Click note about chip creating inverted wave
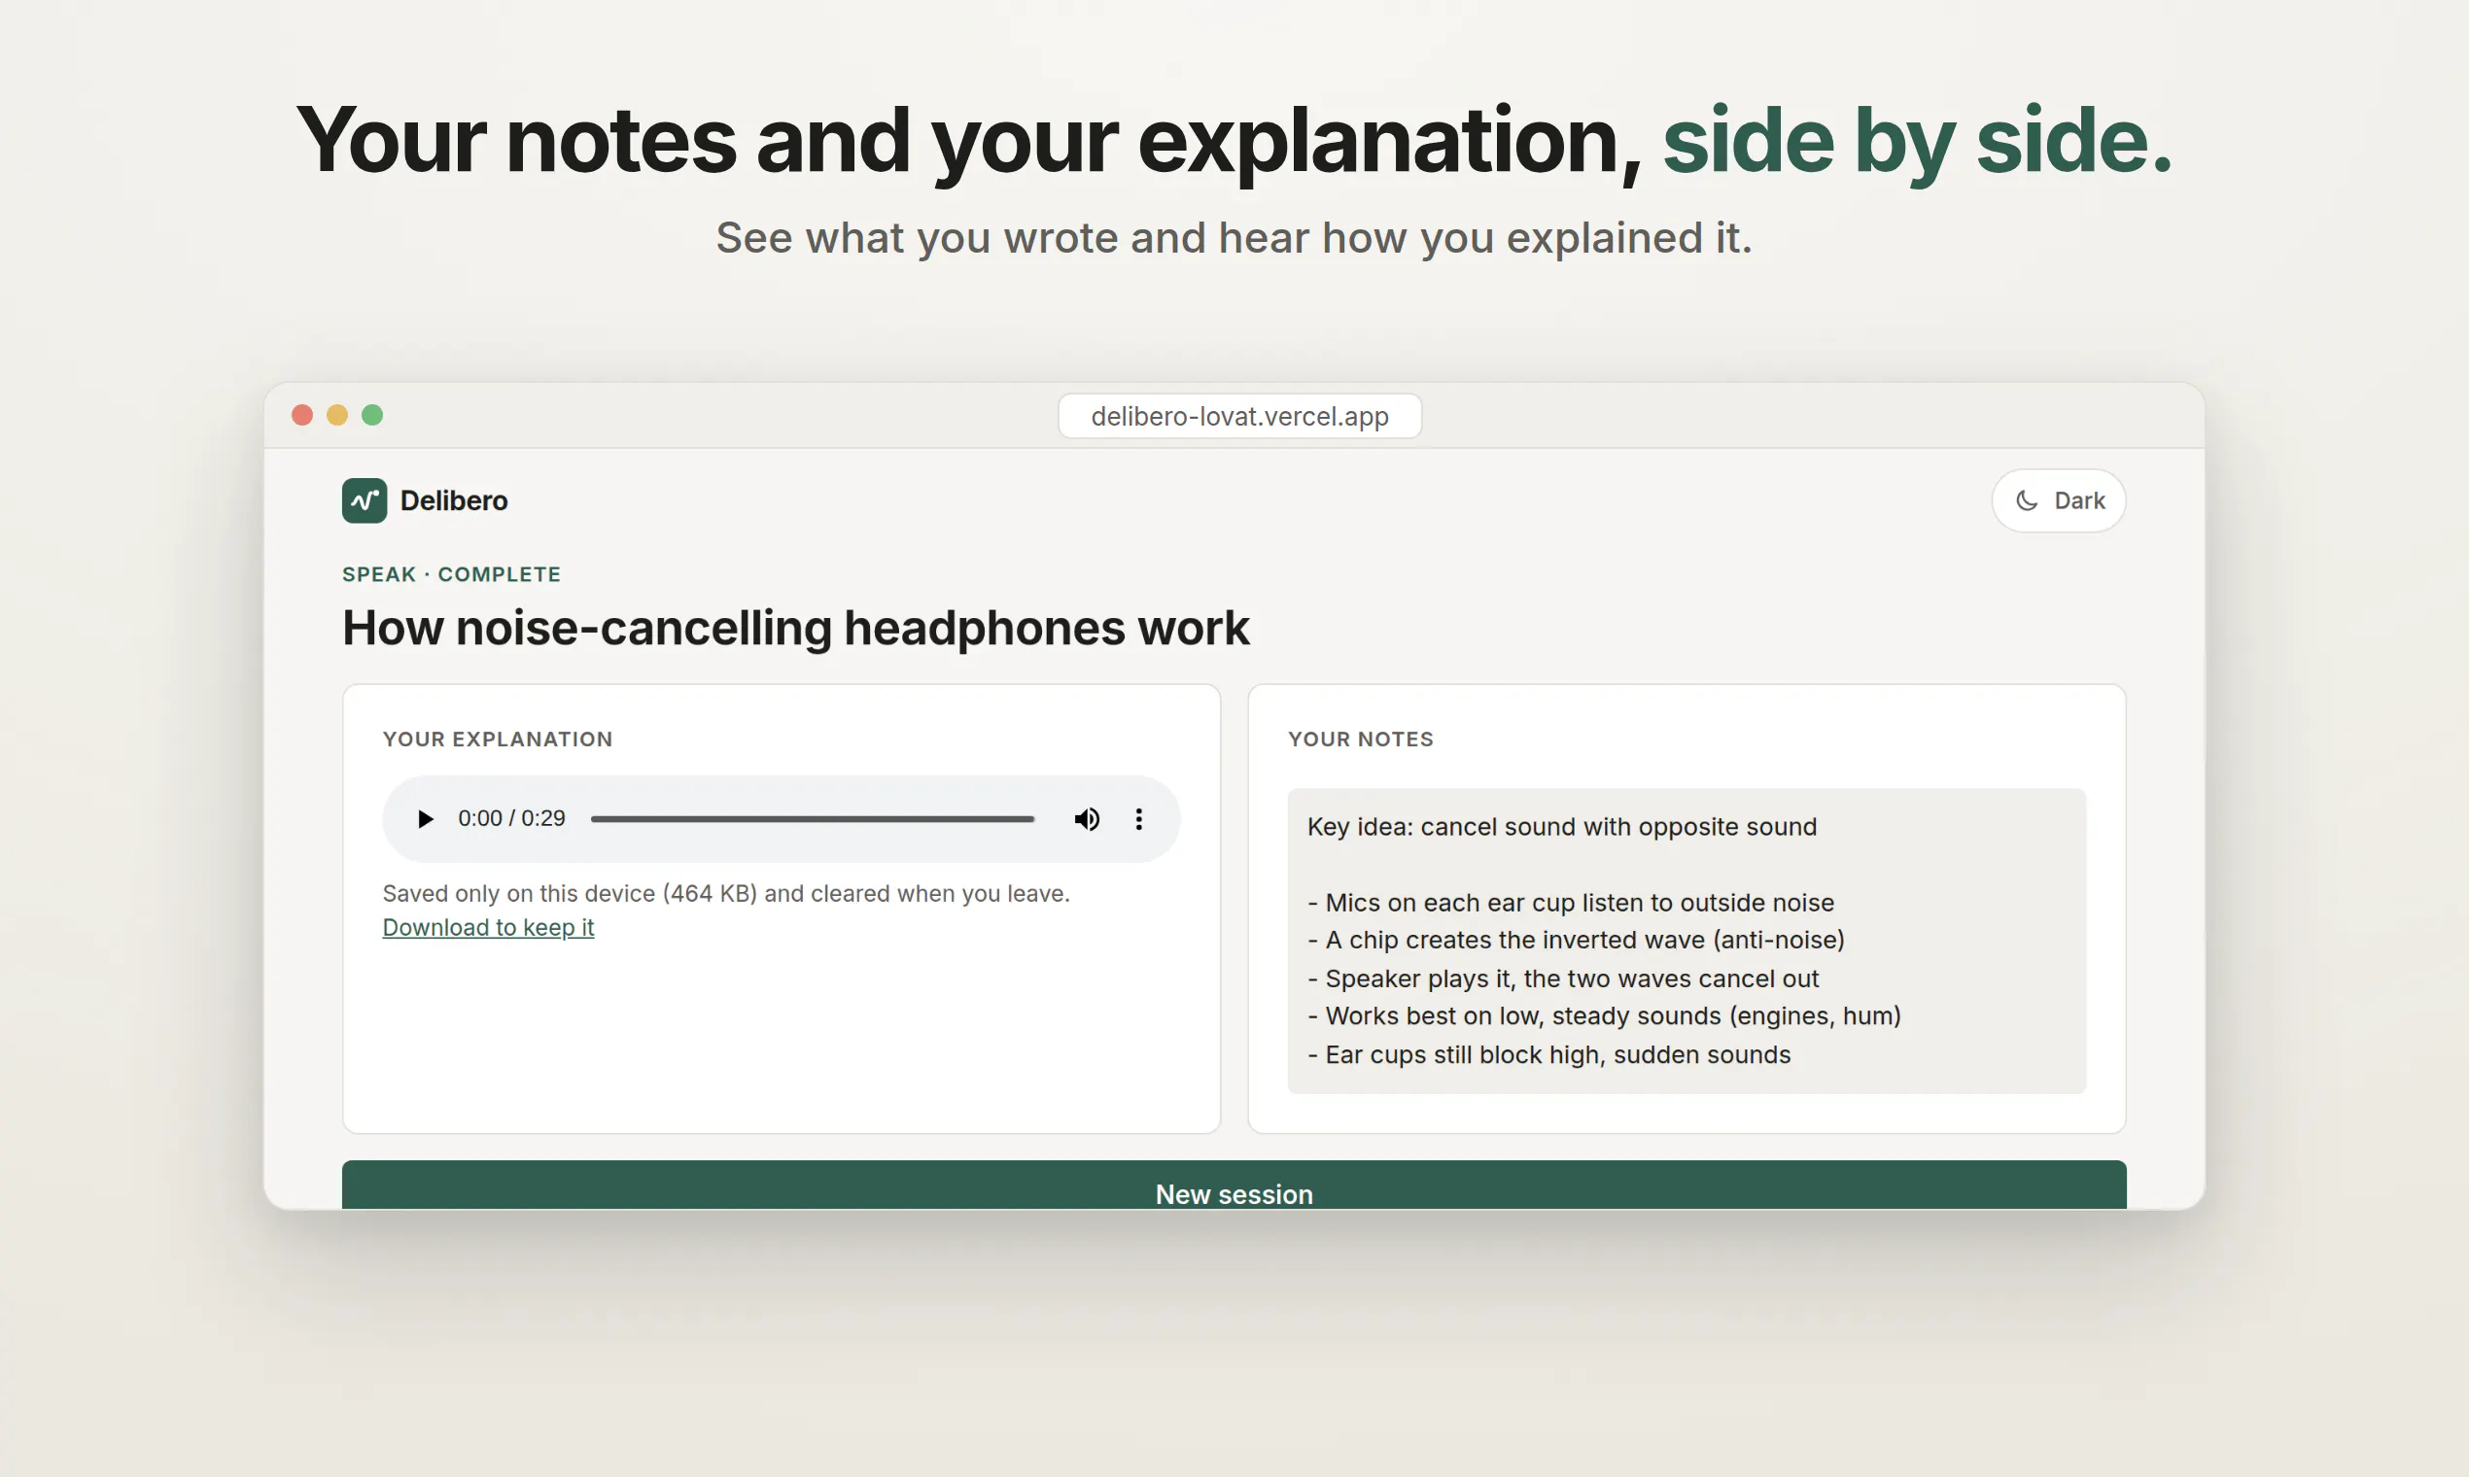2469x1477 pixels. (x=1575, y=941)
